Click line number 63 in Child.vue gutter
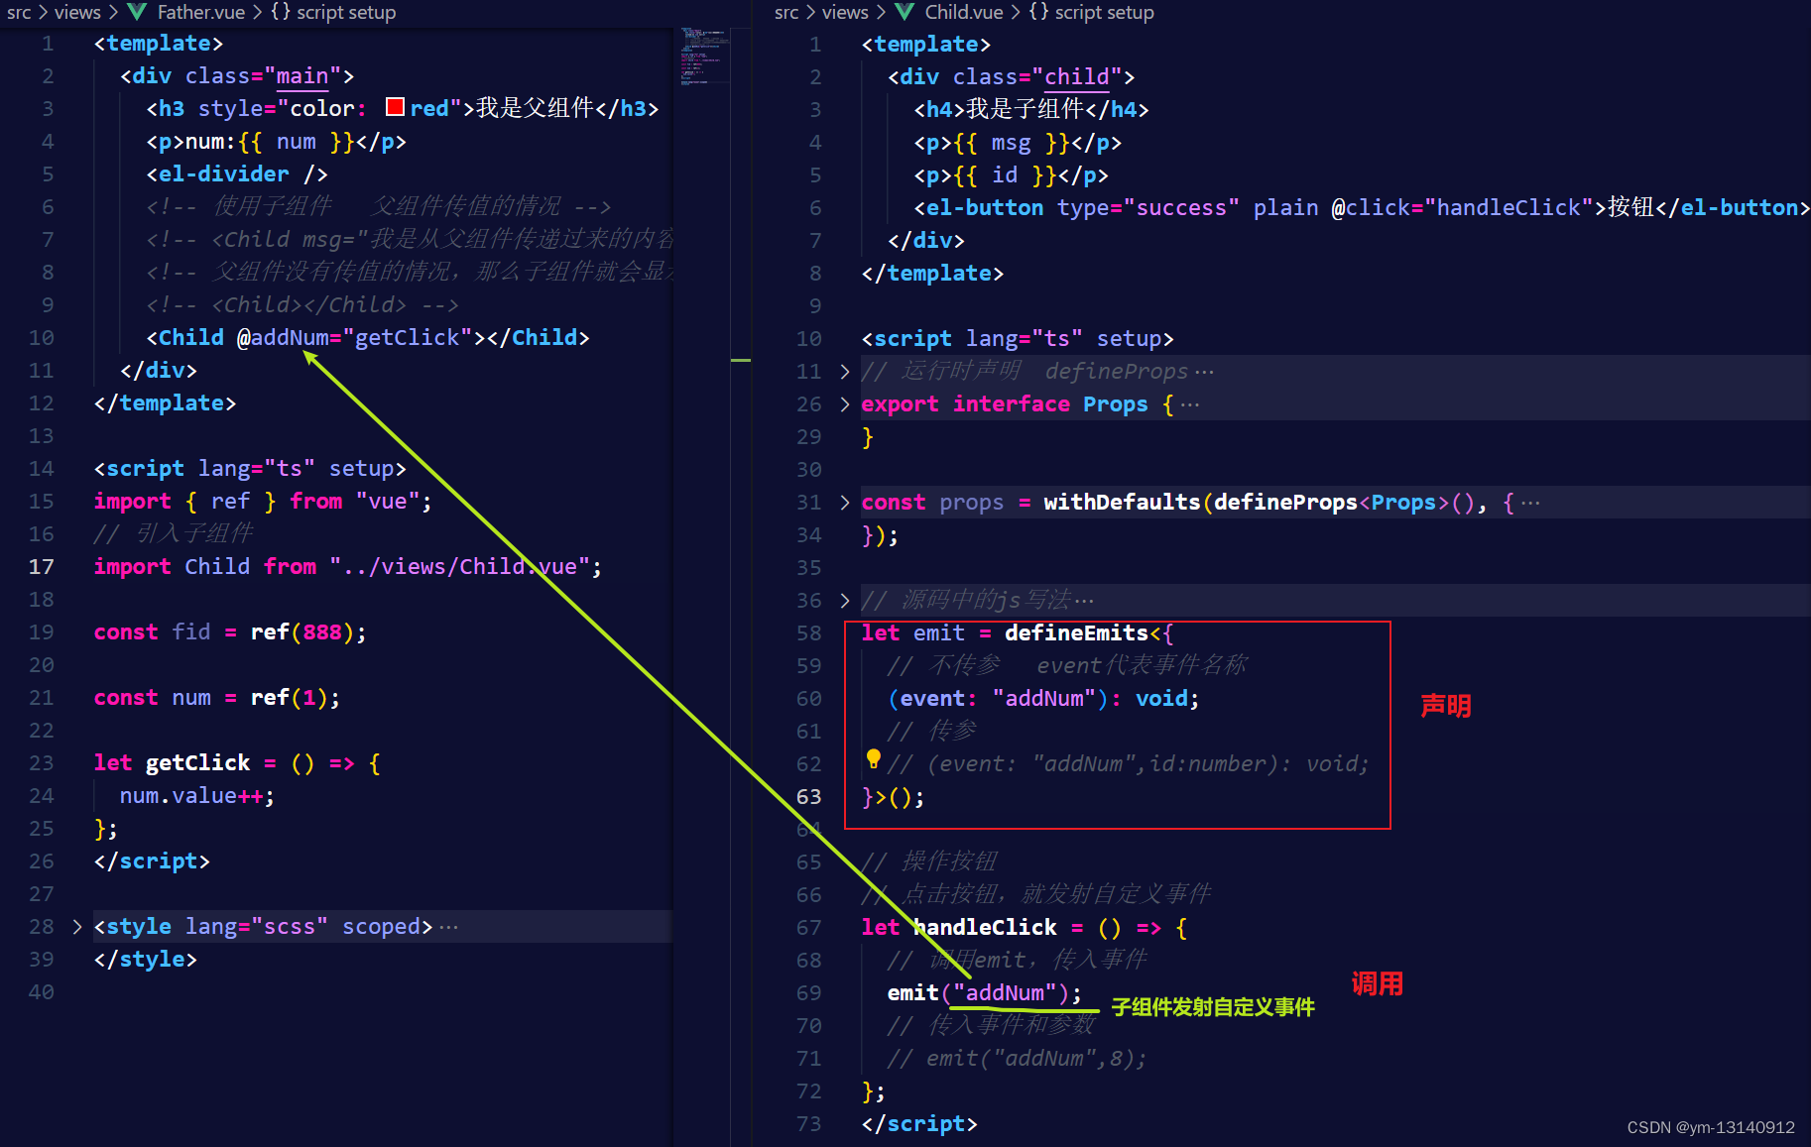The height and width of the screenshot is (1147, 1811). click(808, 797)
